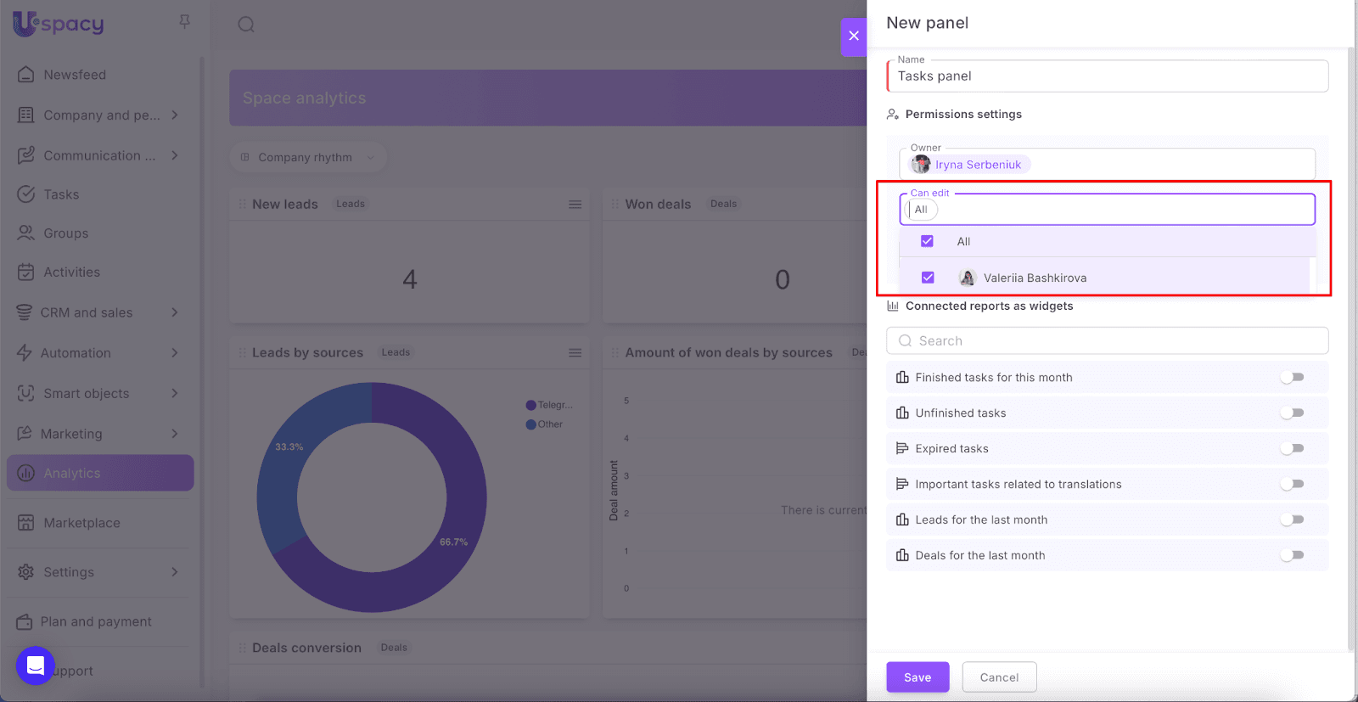1358x702 pixels.
Task: Click the Newsfeed home icon in sidebar
Action: 26,75
